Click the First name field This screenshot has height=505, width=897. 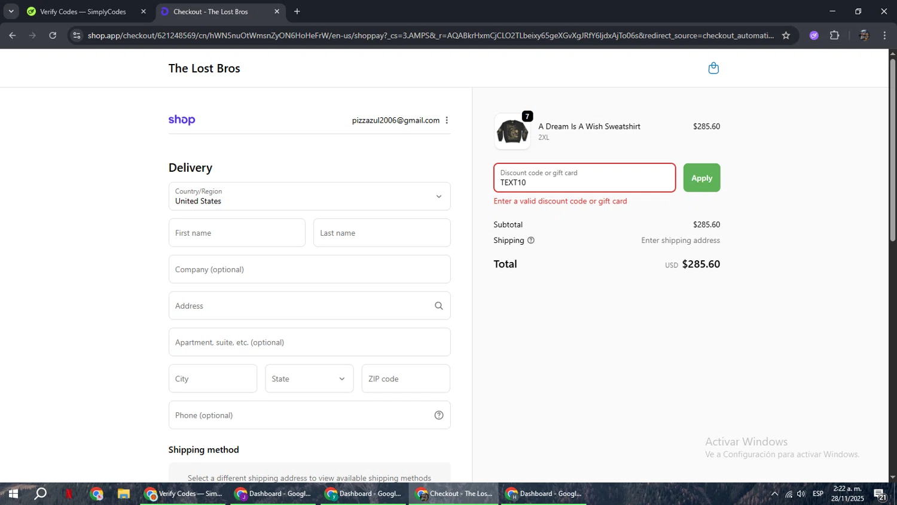coord(237,233)
